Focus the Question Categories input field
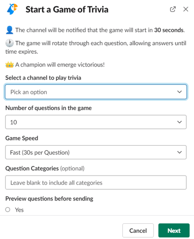Image resolution: width=194 pixels, height=239 pixels. point(96,183)
